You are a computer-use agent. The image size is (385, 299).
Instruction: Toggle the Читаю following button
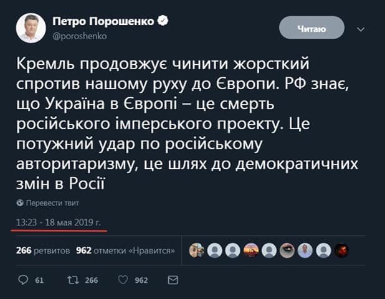(x=311, y=27)
